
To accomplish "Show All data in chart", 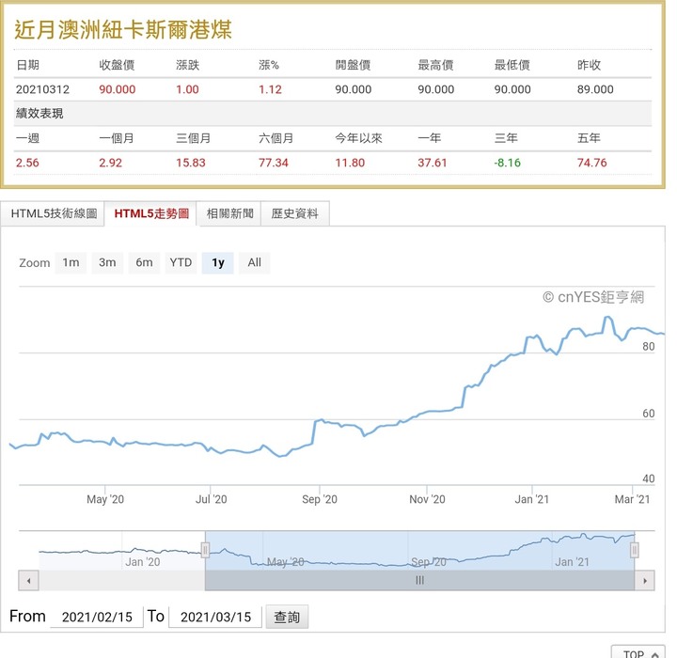I will click(254, 263).
